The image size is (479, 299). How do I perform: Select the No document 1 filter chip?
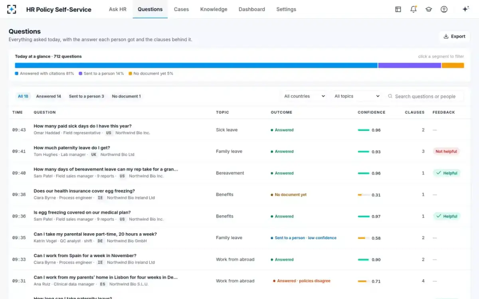click(126, 96)
